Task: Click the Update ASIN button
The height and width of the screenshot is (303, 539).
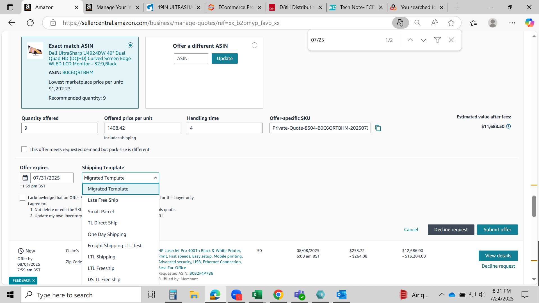Action: tap(225, 58)
